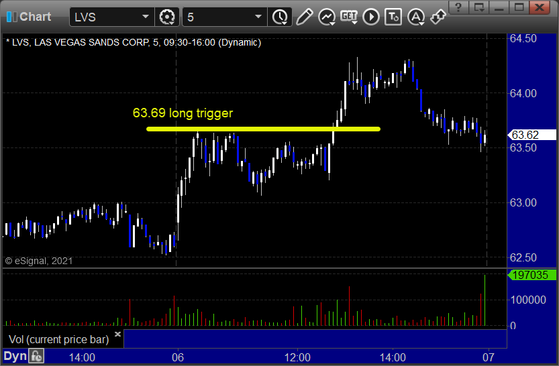Viewport: 559px width, 366px height.
Task: Click the 64.00 price axis label
Action: (x=523, y=93)
